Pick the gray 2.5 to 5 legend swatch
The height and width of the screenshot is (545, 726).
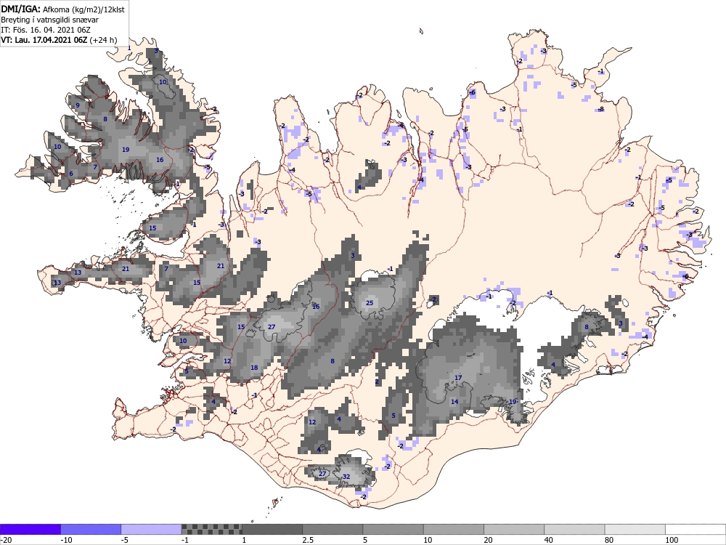point(333,529)
